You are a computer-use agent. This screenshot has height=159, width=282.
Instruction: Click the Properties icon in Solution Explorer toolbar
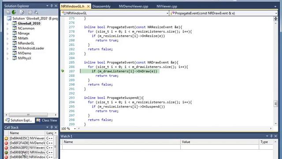pyautogui.click(x=8, y=12)
